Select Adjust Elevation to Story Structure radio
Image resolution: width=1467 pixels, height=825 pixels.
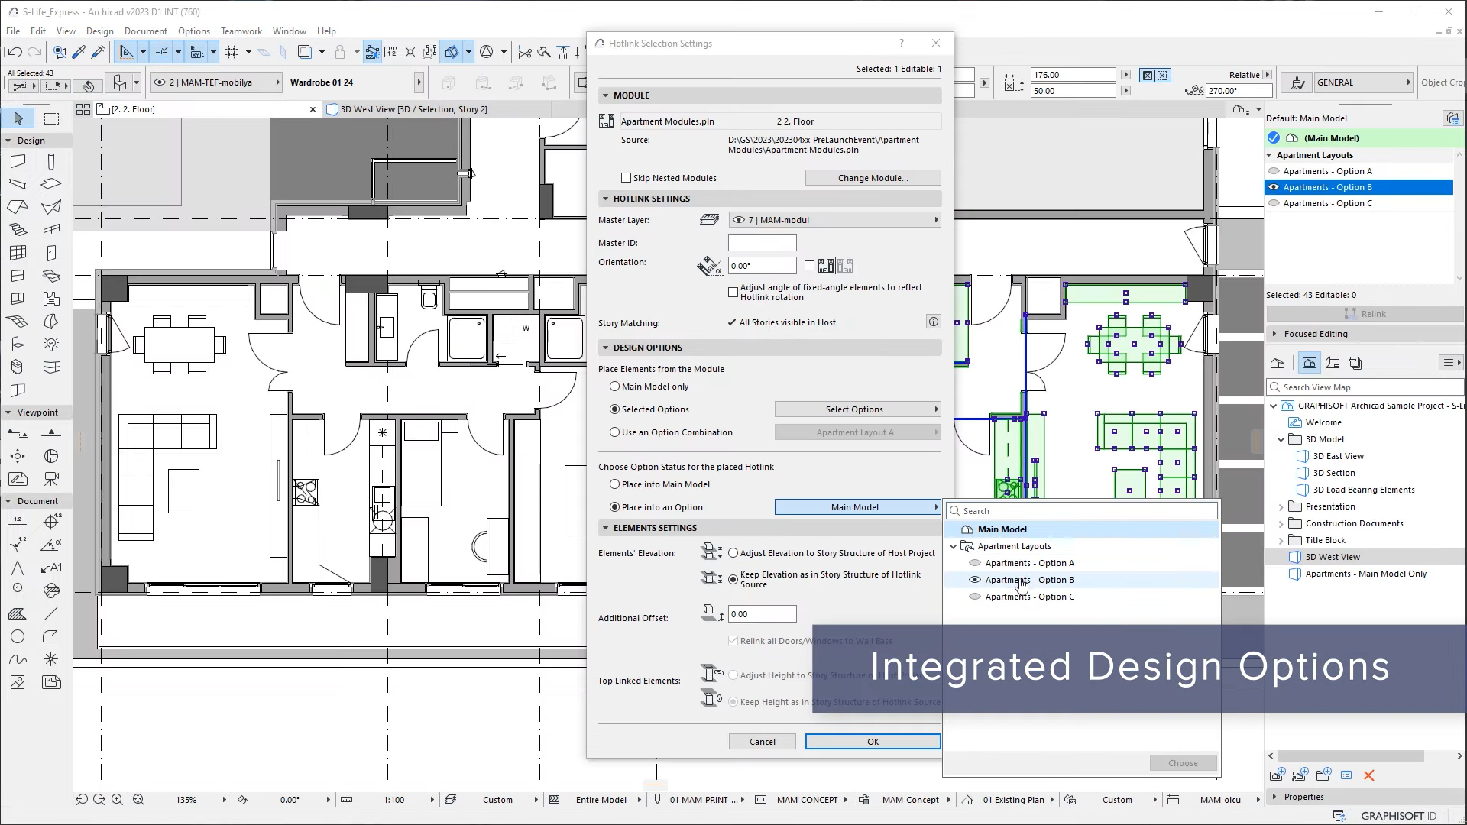coord(733,553)
